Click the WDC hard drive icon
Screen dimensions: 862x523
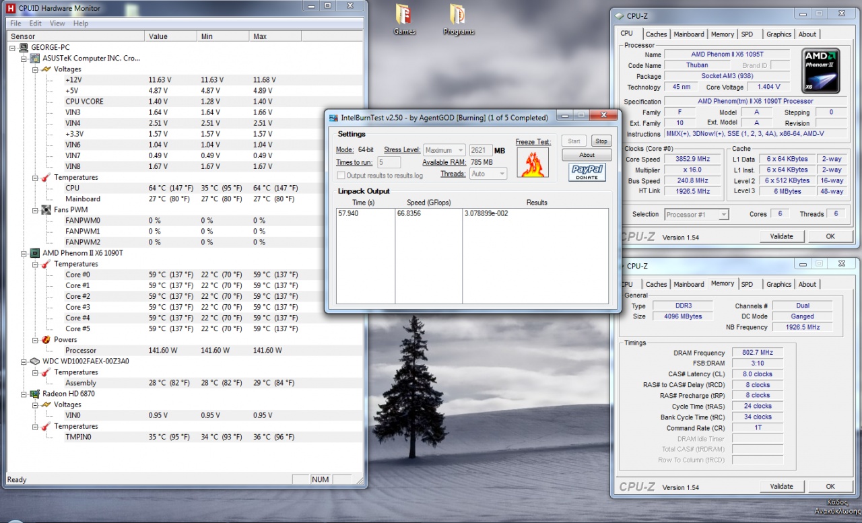34,361
